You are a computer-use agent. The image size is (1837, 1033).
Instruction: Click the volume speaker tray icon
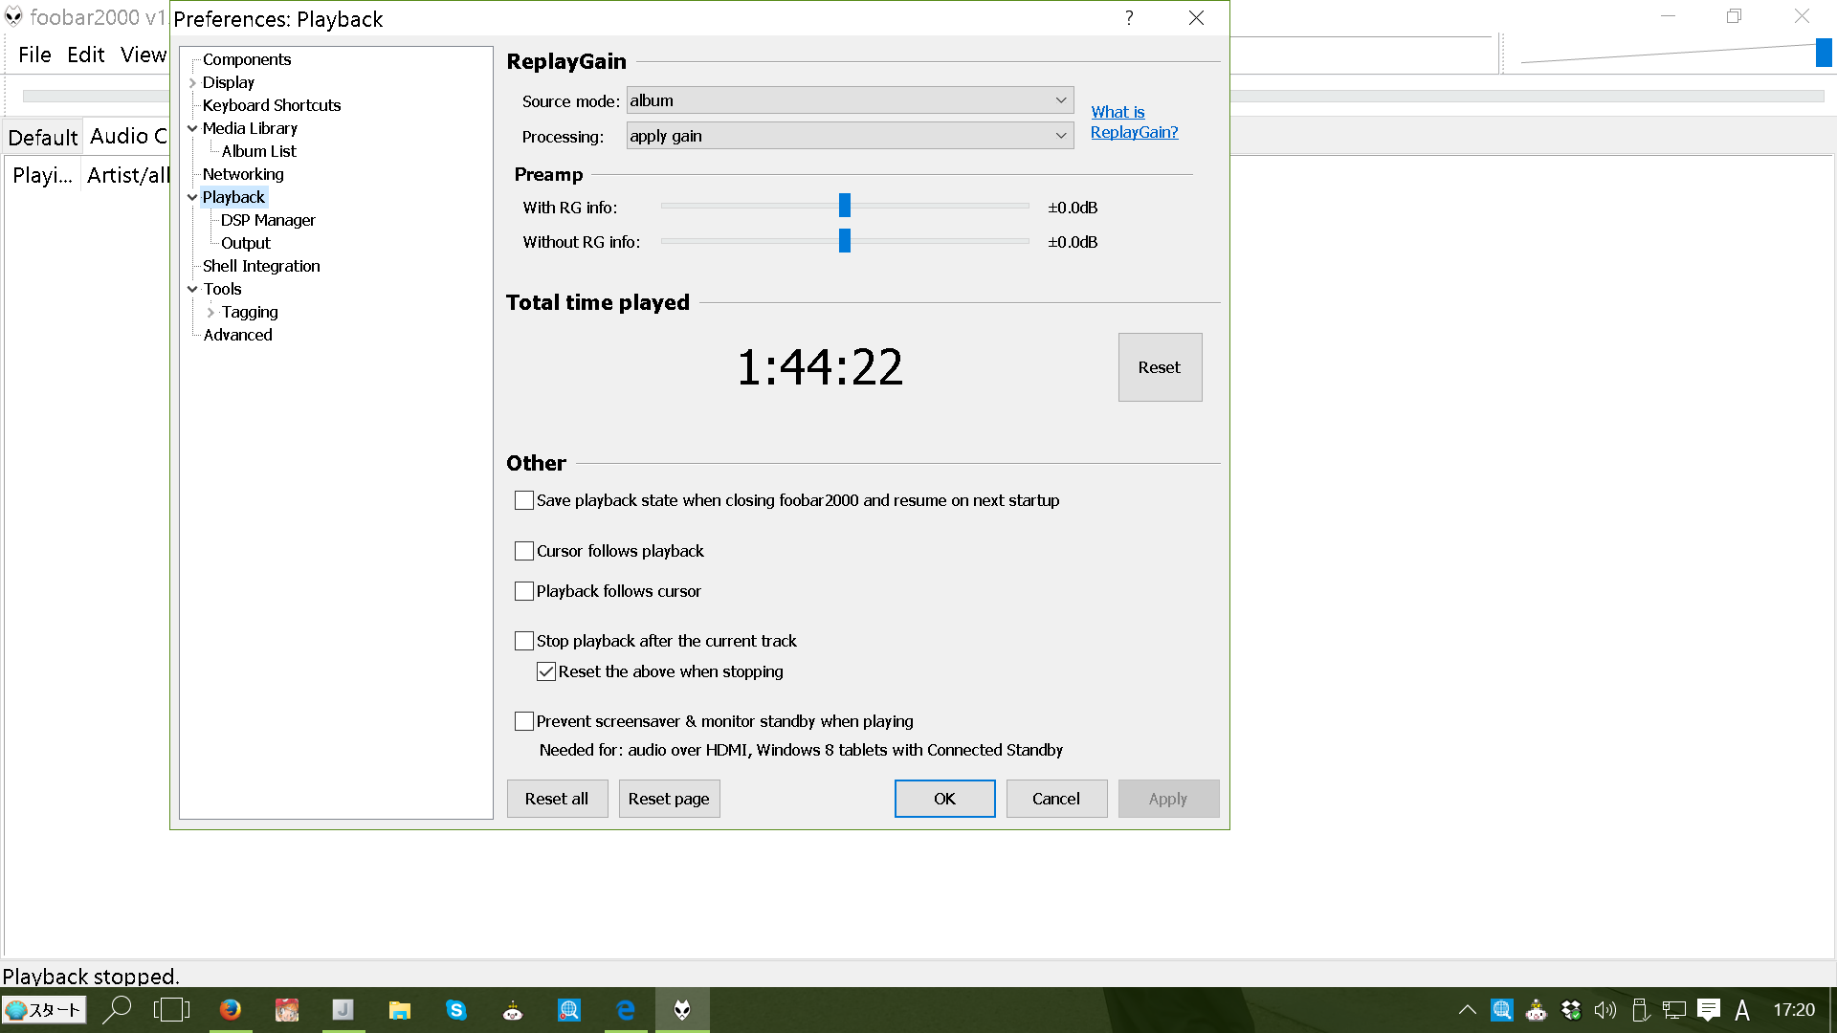click(x=1605, y=1010)
